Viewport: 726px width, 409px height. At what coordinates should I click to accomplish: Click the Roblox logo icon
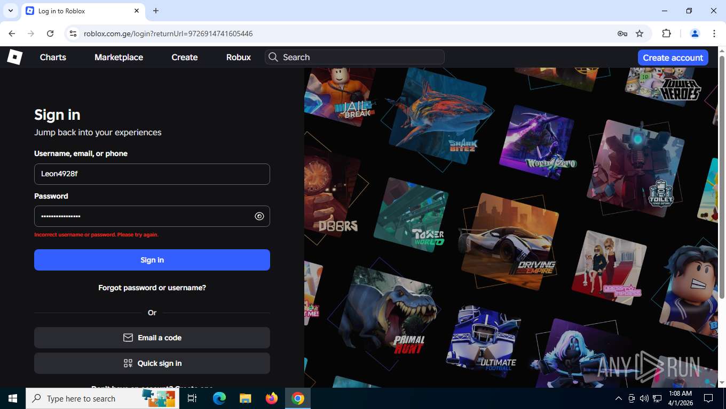tap(14, 57)
